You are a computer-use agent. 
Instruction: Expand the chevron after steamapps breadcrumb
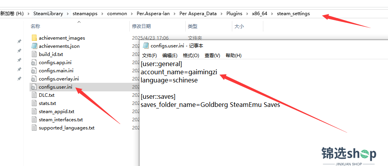(x=102, y=14)
